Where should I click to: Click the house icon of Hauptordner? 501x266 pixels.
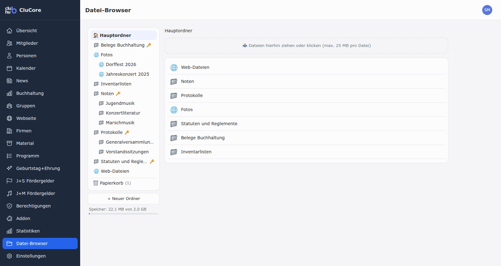pos(96,35)
